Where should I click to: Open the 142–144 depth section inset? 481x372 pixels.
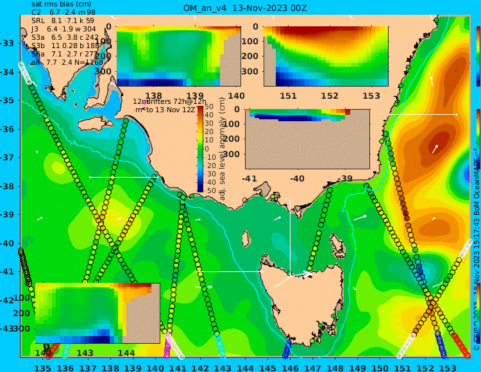coord(97,313)
